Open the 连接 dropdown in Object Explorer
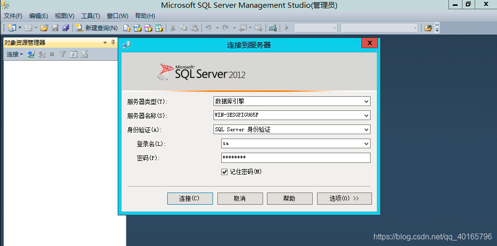Viewport: 497px width, 246px height. [x=15, y=54]
